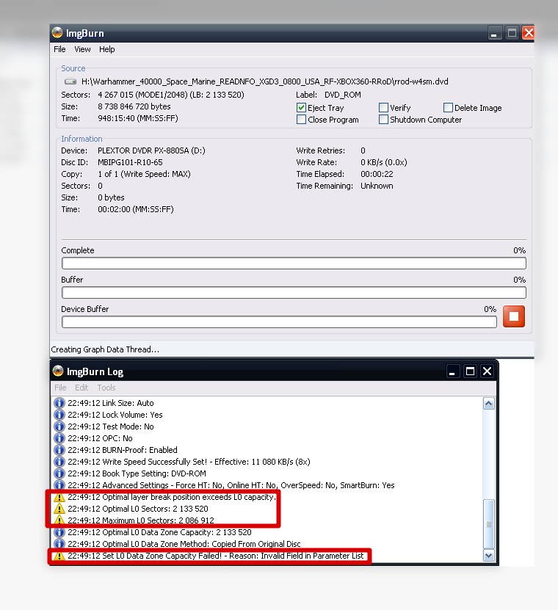Click status text Creating Graph Data Thread
This screenshot has width=558, height=610.
(x=105, y=349)
